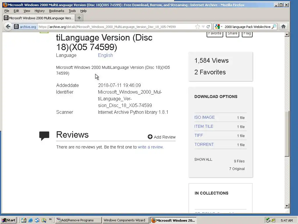This screenshot has height=224, width=298.
Task: Open the Windows Start menu
Action: click(9, 220)
